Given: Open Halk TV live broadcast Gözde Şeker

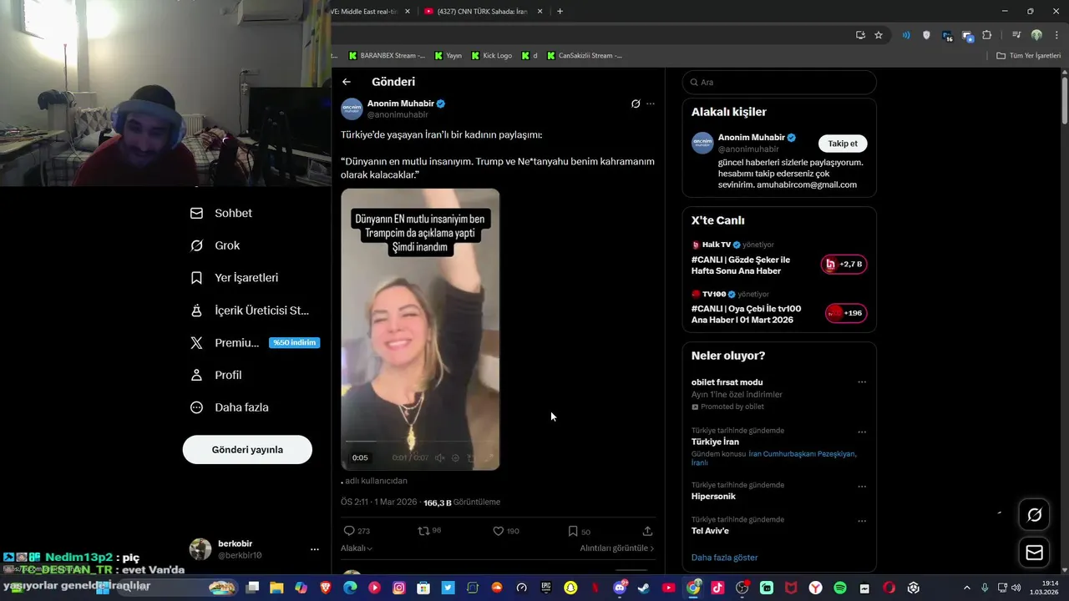Looking at the screenshot, I should click(x=778, y=260).
